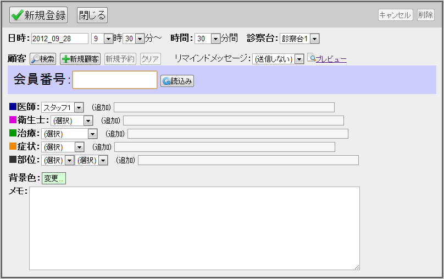Open the プレビュー link

tap(331, 59)
